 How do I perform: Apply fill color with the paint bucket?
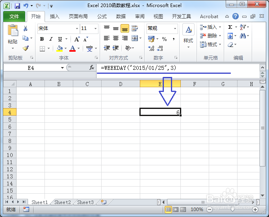coord(59,48)
